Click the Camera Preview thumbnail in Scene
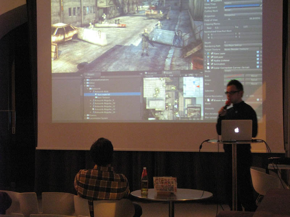Image resolution: width=290 pixels, height=217 pixels. pyautogui.click(x=194, y=111)
